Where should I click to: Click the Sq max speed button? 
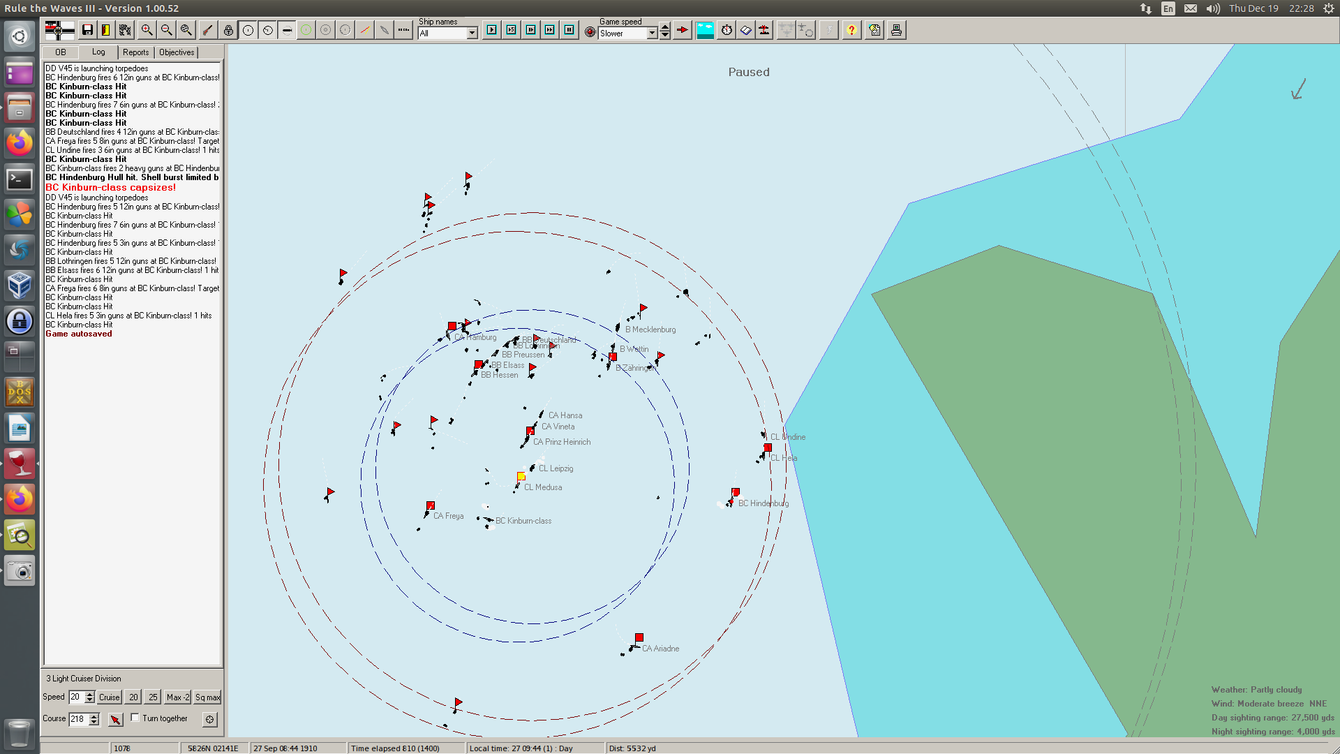pos(207,697)
